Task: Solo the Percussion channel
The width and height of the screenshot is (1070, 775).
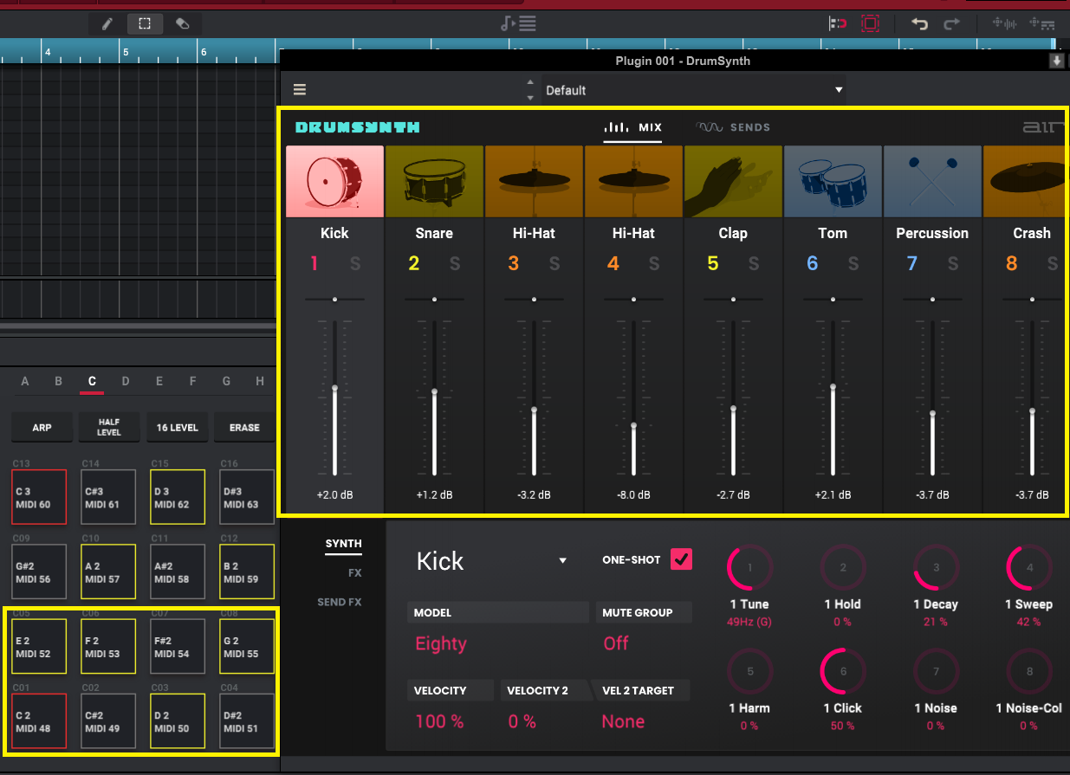Action: pos(953,264)
